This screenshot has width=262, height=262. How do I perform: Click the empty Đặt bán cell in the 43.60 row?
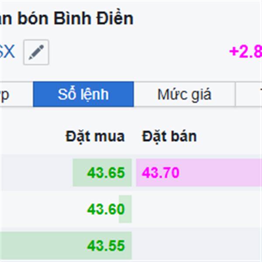point(199,209)
